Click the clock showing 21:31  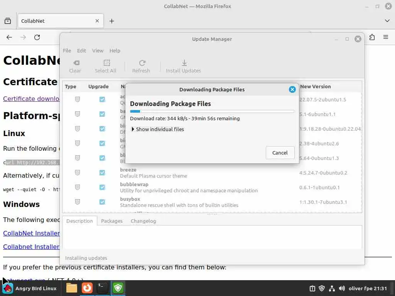(x=368, y=288)
